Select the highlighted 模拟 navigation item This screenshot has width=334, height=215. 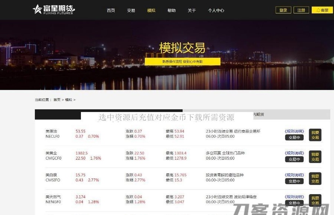pyautogui.click(x=151, y=11)
